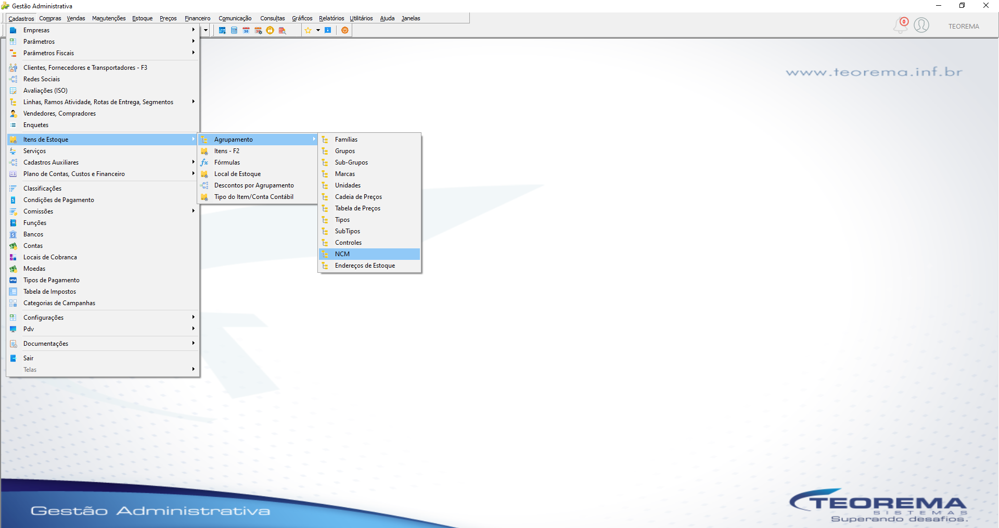This screenshot has width=999, height=528.
Task: Open the Compras menu
Action: (50, 18)
